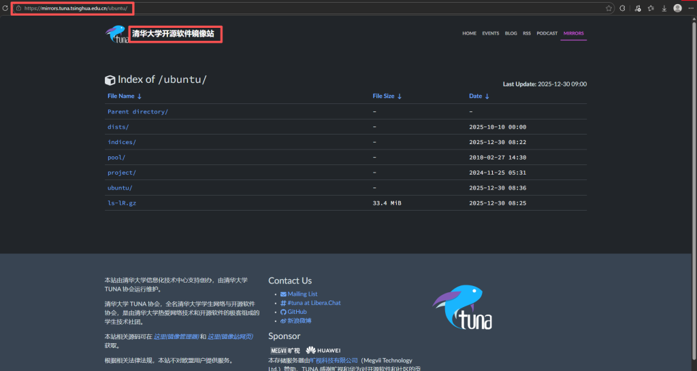Click the media control music icon
This screenshot has height=371, width=697.
[638, 8]
